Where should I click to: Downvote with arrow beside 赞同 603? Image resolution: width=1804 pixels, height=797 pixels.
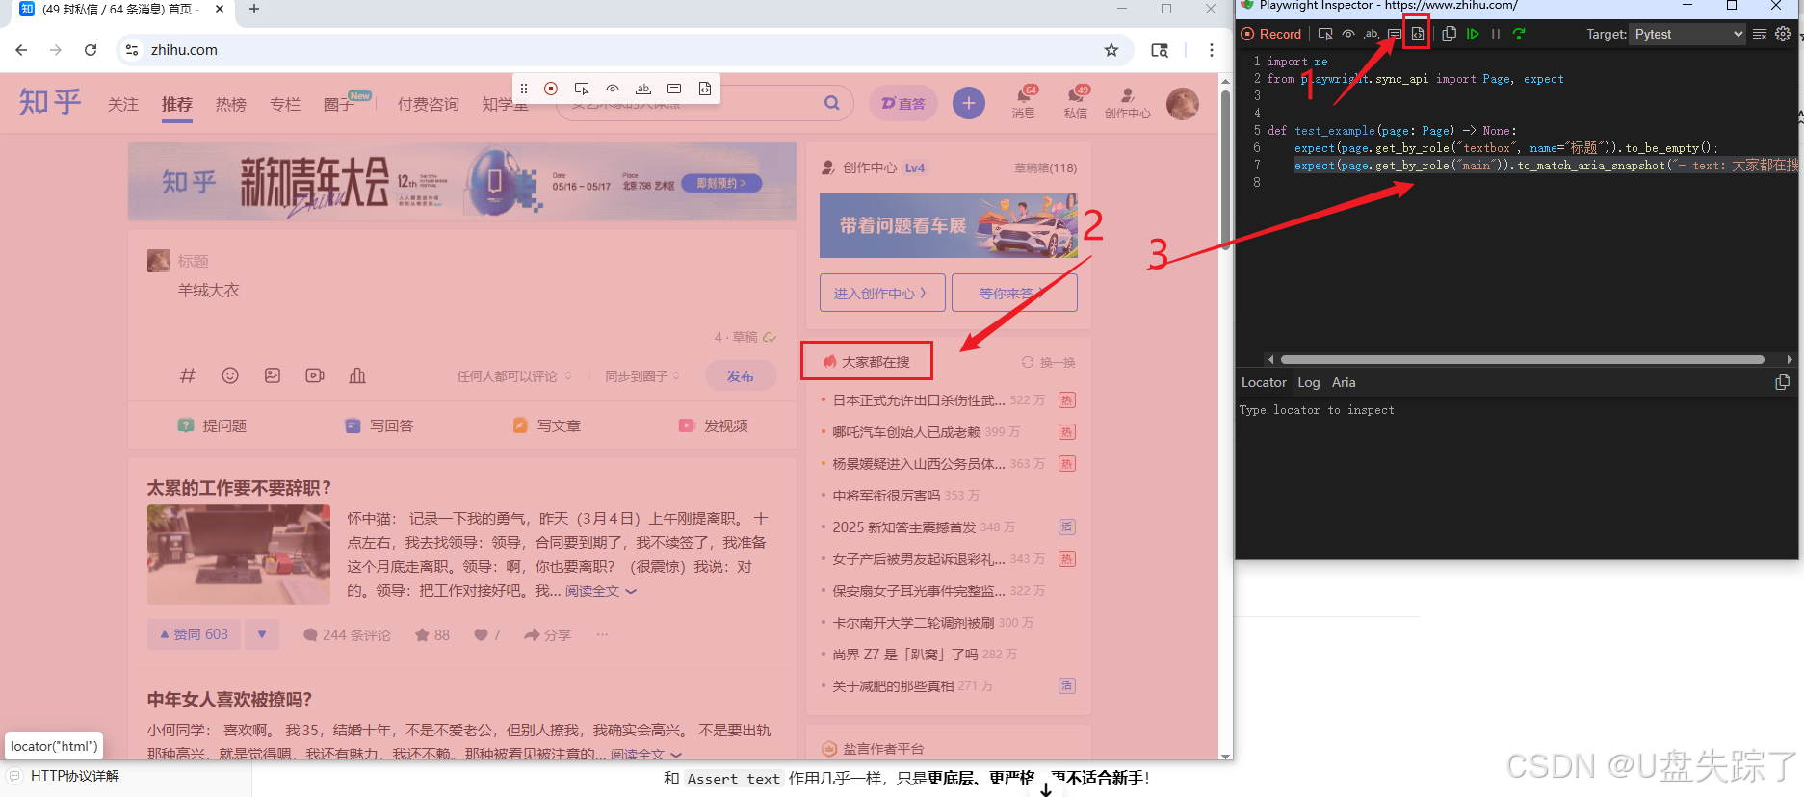[262, 634]
